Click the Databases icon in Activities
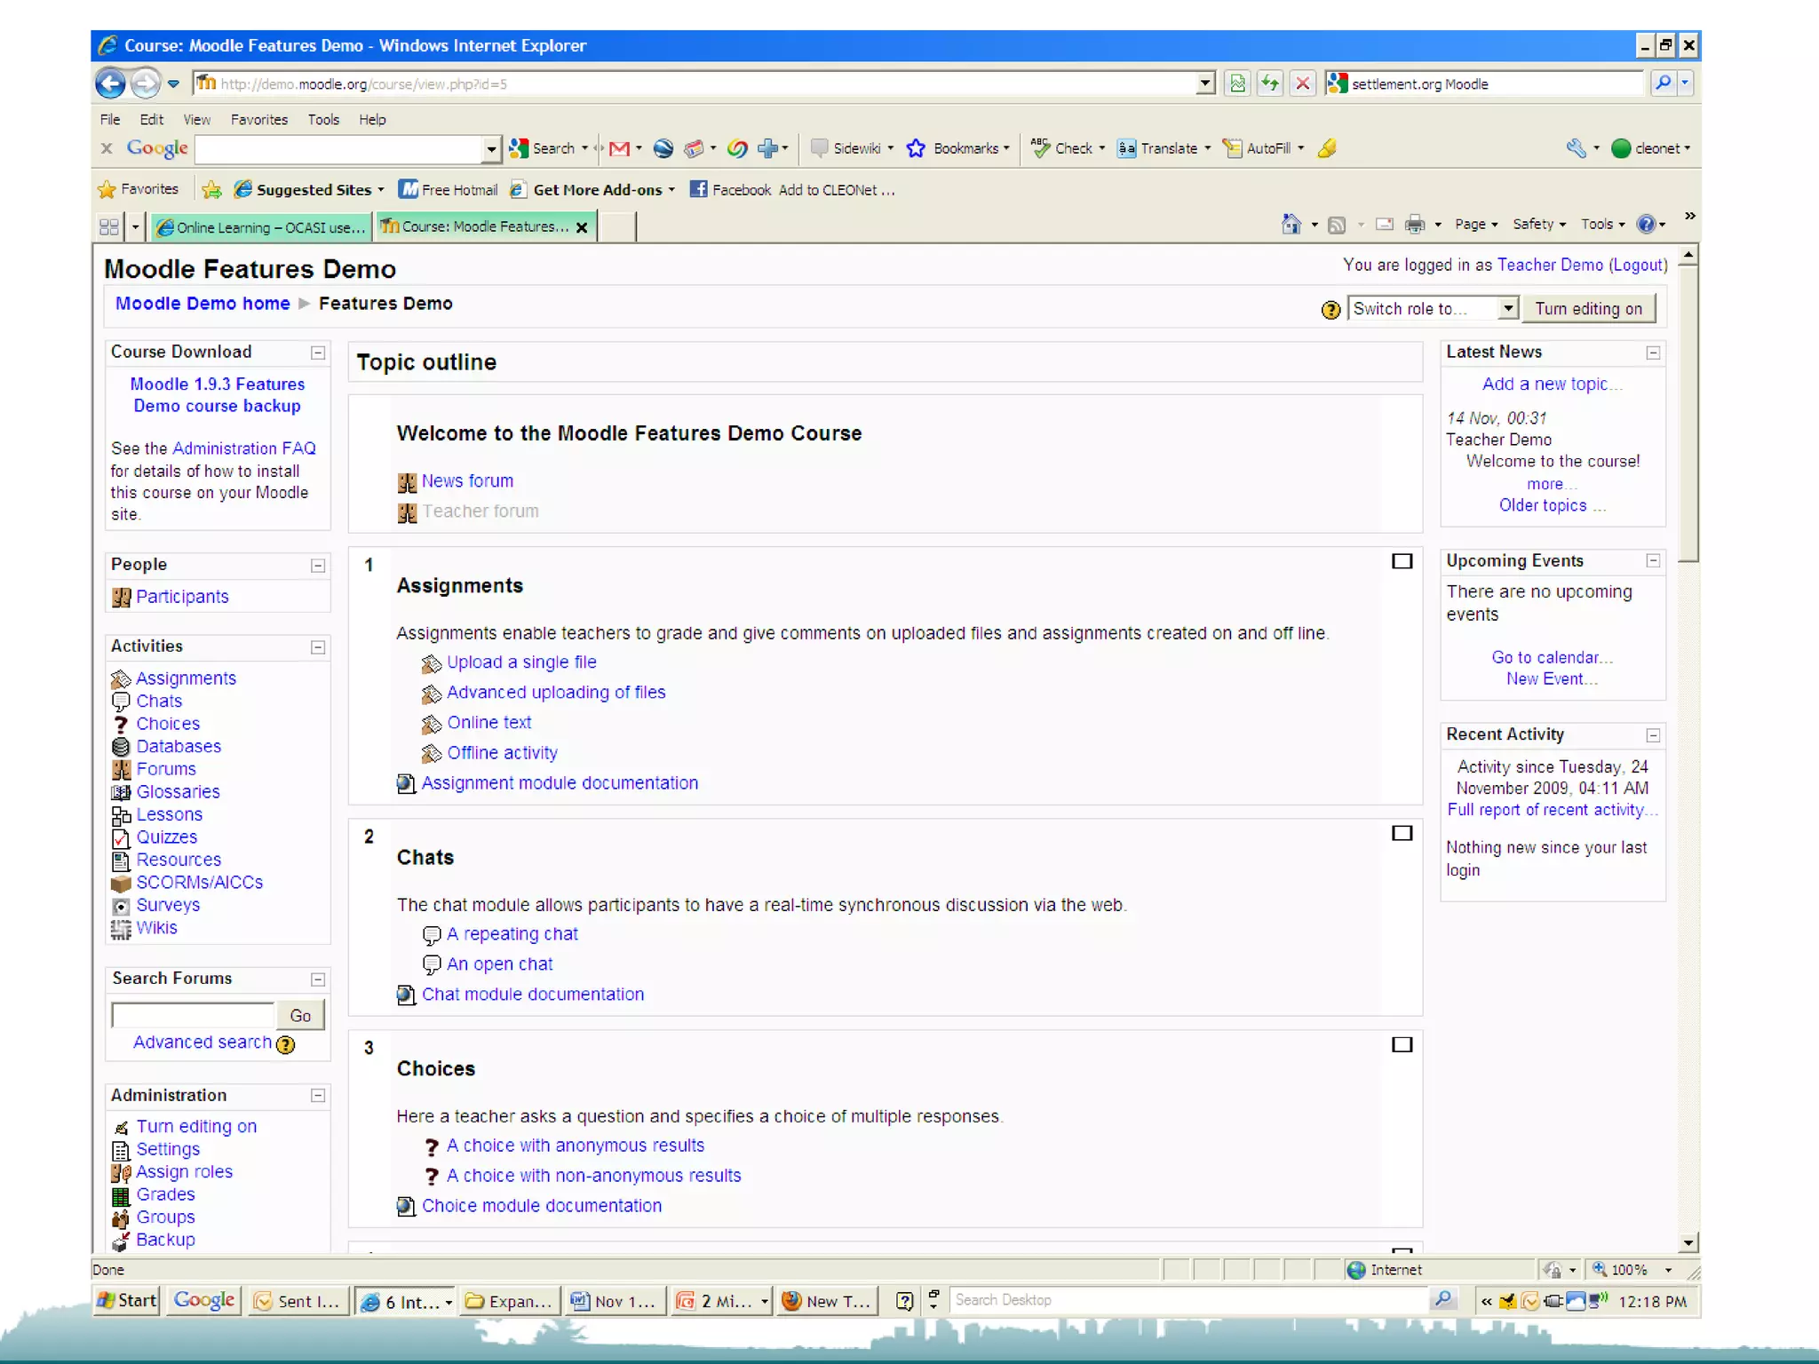The height and width of the screenshot is (1364, 1819). click(x=122, y=747)
